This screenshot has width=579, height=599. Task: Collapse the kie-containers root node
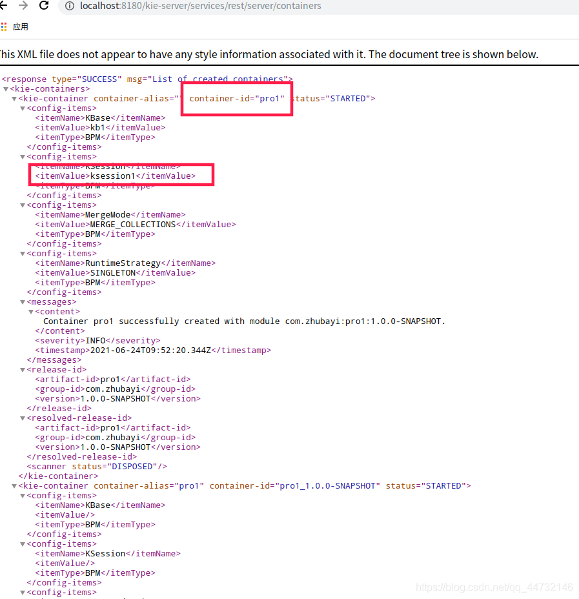click(x=5, y=88)
